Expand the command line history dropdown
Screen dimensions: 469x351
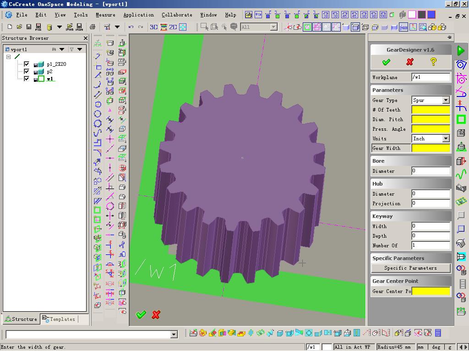tap(174, 335)
